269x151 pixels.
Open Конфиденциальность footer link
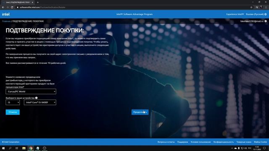coord(224,142)
